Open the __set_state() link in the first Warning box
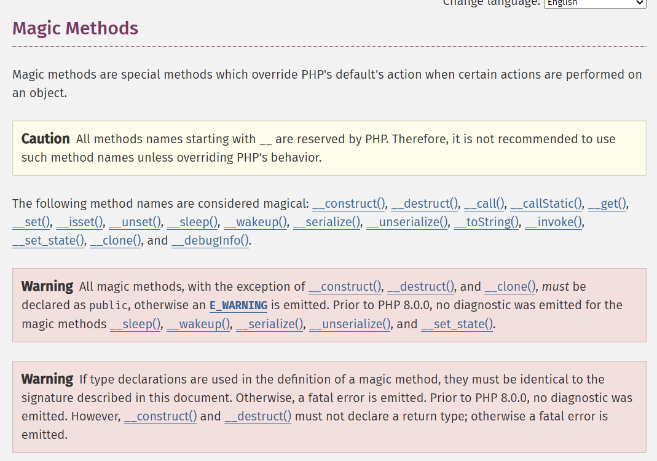This screenshot has height=461, width=657. click(457, 324)
